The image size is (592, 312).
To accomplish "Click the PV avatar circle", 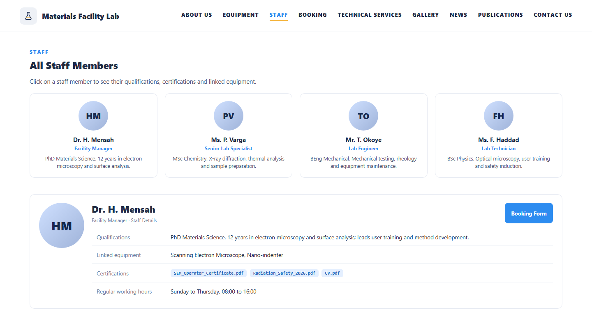I will point(229,116).
